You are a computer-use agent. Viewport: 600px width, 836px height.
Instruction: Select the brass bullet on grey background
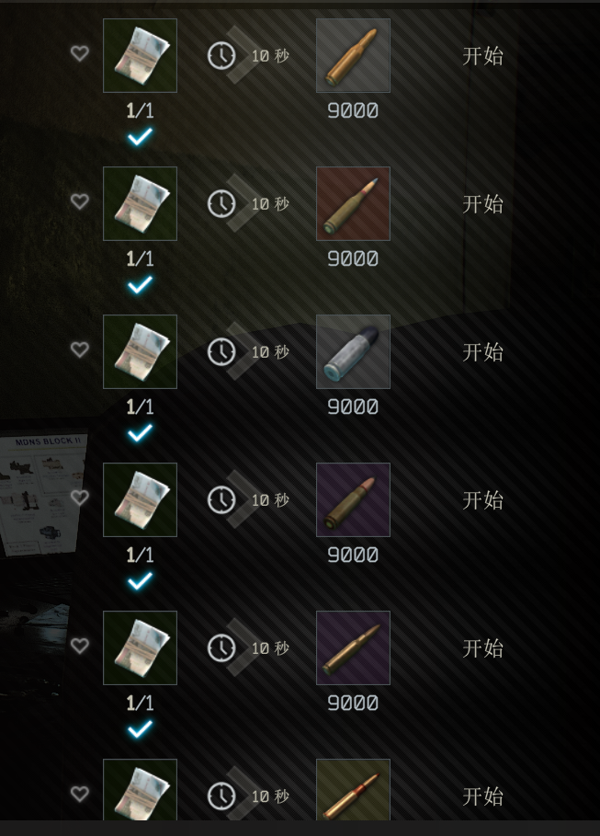point(353,55)
